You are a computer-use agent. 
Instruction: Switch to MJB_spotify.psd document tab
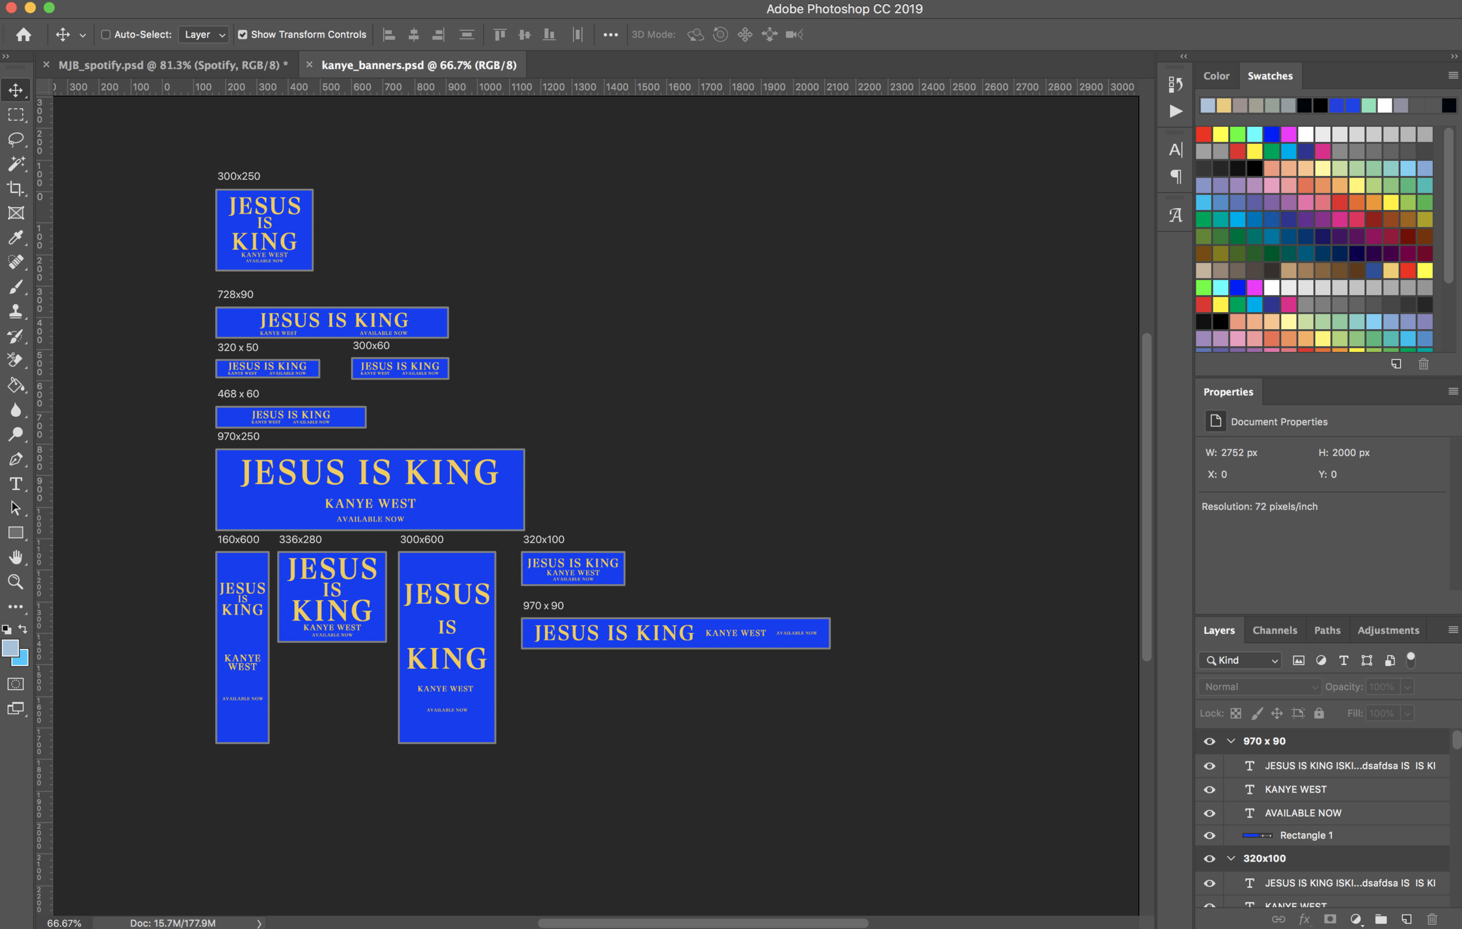173,65
